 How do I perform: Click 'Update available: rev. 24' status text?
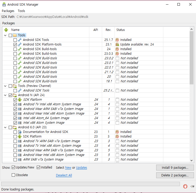pos(137,44)
